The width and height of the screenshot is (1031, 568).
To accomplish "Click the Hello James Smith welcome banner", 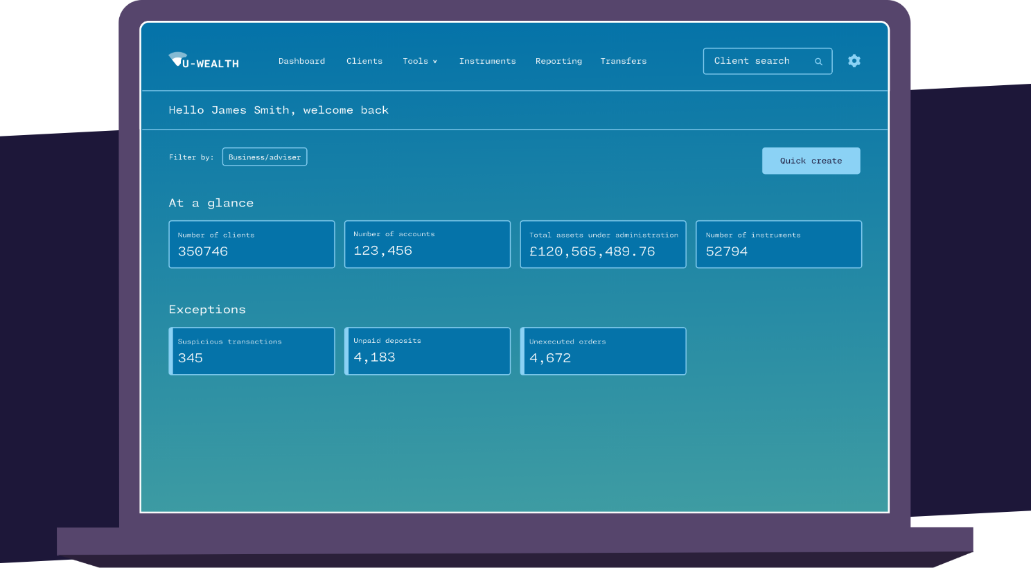I will coord(279,110).
